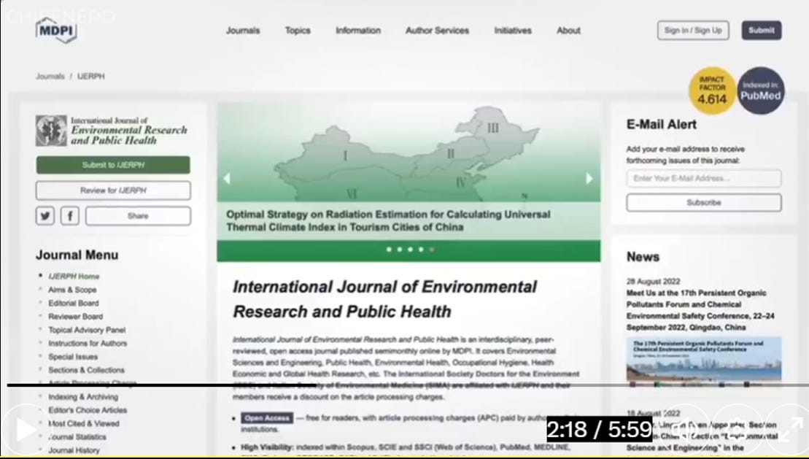Open Journal Statistics link

pos(77,437)
